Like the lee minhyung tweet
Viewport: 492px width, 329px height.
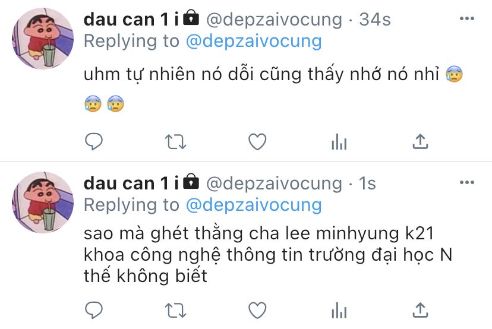257,310
